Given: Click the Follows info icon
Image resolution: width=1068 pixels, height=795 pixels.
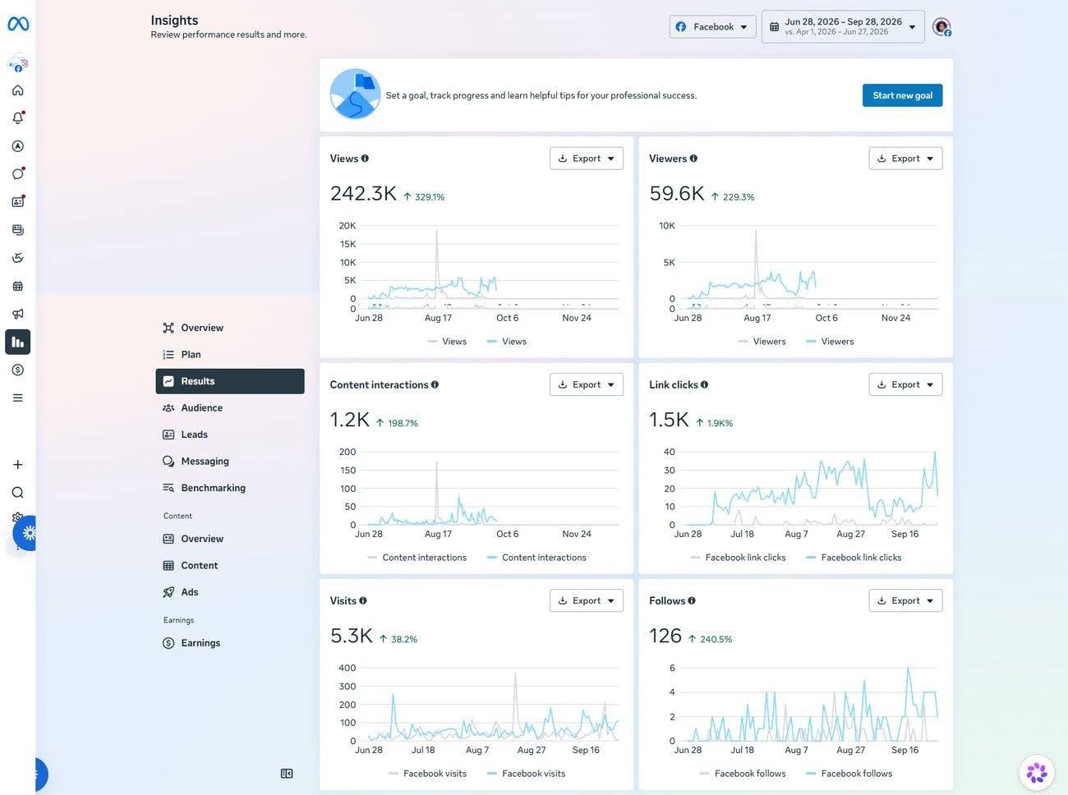Looking at the screenshot, I should tap(692, 600).
